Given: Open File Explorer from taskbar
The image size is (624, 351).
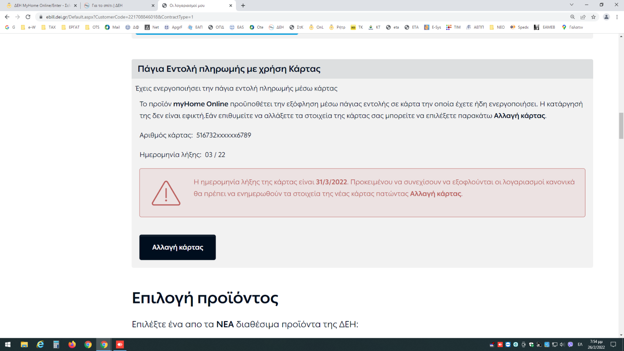Looking at the screenshot, I should pos(24,344).
